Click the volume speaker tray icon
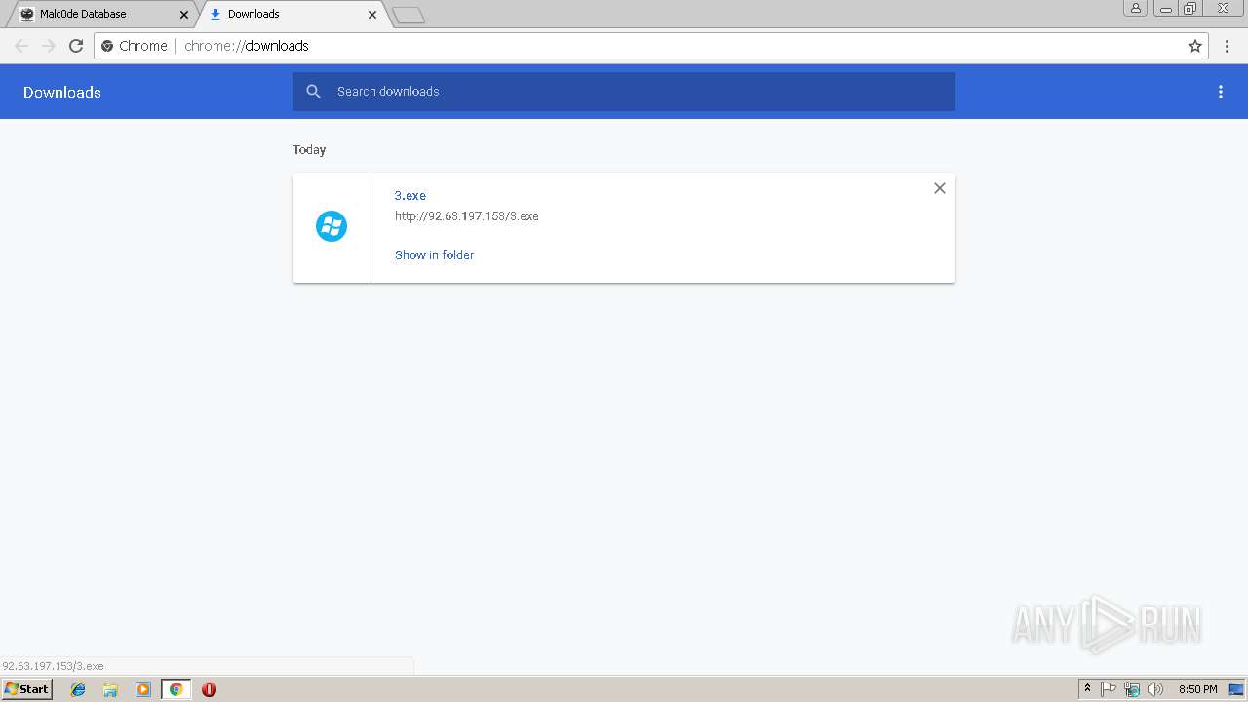 (1155, 689)
